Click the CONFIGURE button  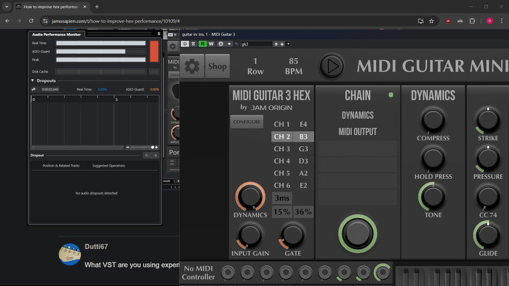246,122
